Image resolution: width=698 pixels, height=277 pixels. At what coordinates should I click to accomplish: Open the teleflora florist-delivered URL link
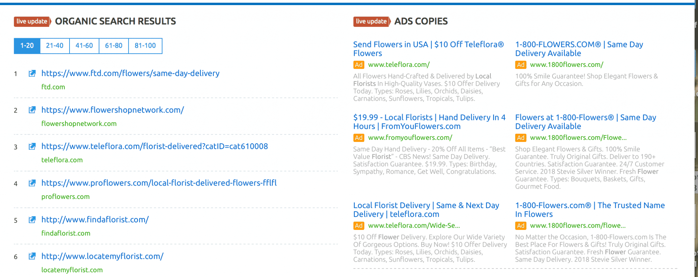[x=155, y=146]
